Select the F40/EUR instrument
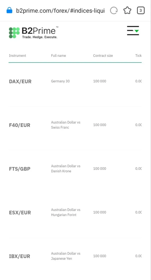The height and width of the screenshot is (280, 151). point(20,125)
